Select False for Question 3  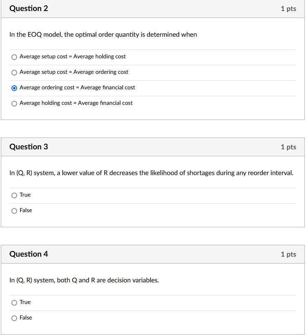click(14, 211)
